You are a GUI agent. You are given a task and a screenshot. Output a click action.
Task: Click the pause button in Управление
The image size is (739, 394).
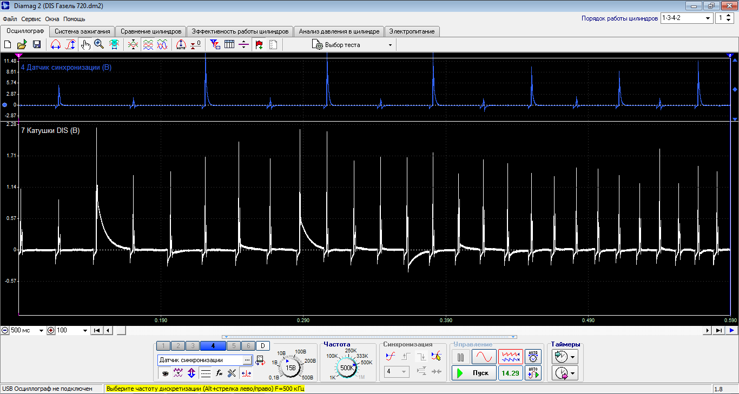[461, 357]
